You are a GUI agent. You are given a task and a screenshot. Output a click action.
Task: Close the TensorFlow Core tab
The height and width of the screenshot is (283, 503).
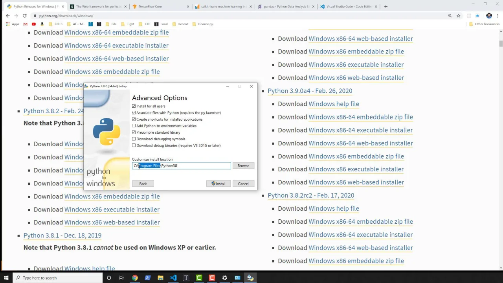coord(188,7)
